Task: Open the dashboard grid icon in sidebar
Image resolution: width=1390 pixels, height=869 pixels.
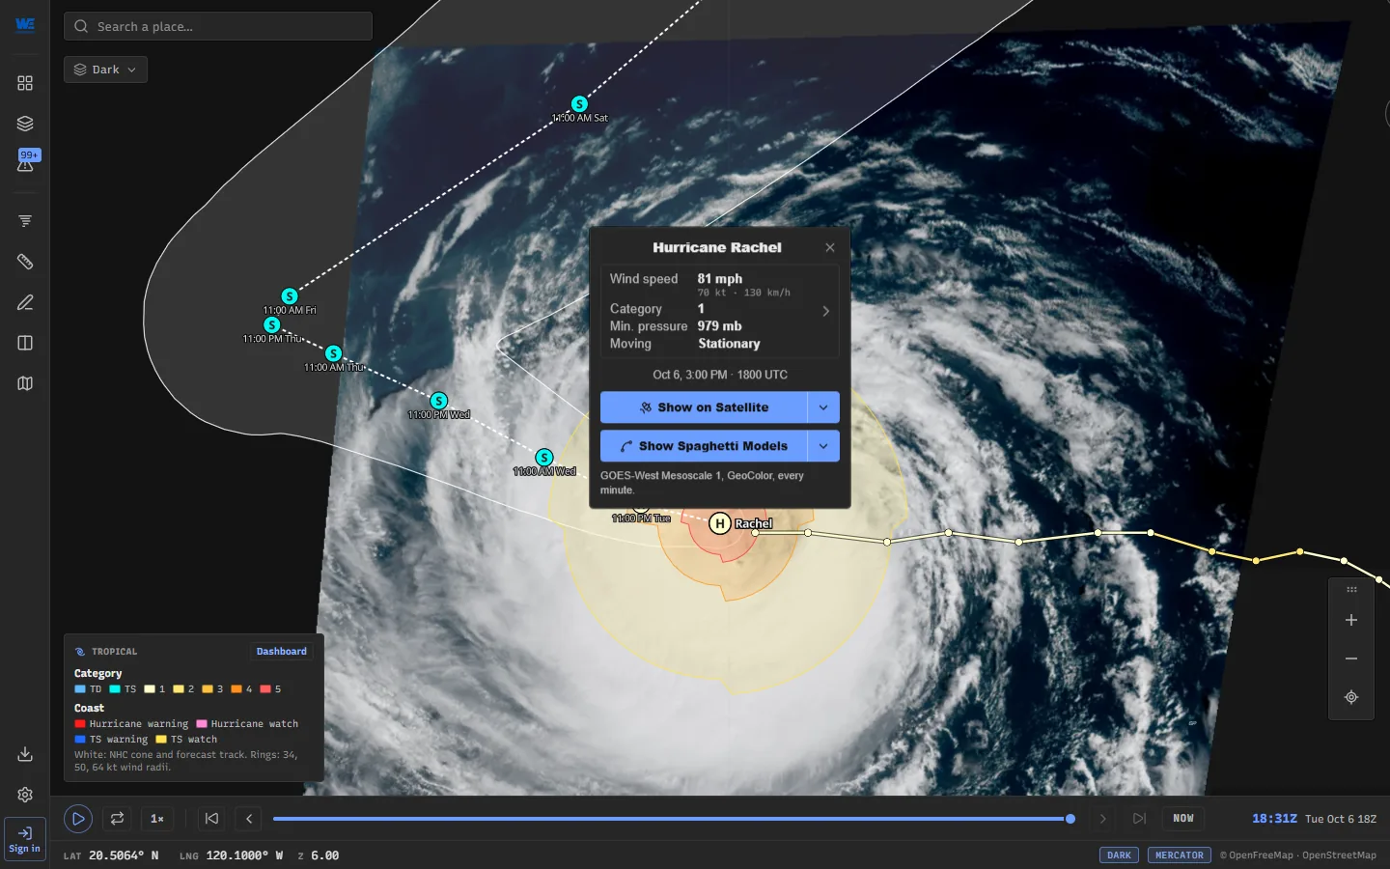Action: (25, 83)
